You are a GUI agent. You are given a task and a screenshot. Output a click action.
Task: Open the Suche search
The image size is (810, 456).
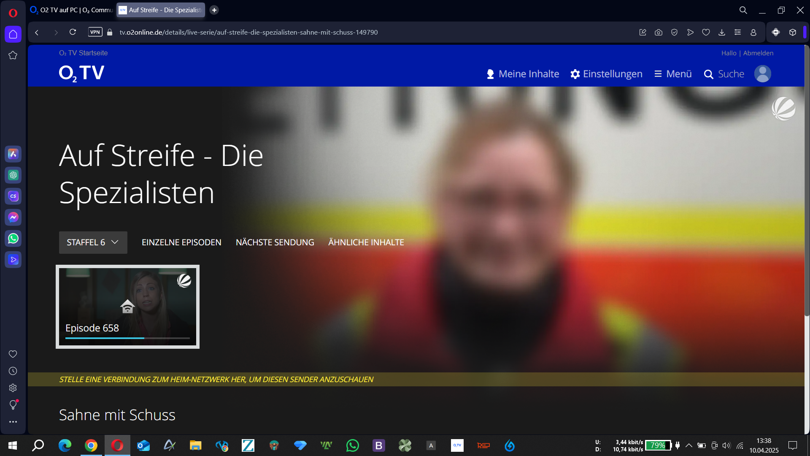pyautogui.click(x=724, y=74)
